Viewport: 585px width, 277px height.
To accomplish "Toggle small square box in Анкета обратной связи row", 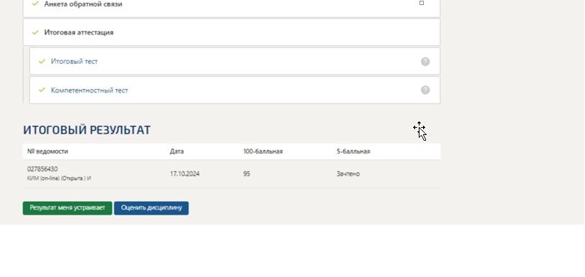I will pyautogui.click(x=422, y=3).
